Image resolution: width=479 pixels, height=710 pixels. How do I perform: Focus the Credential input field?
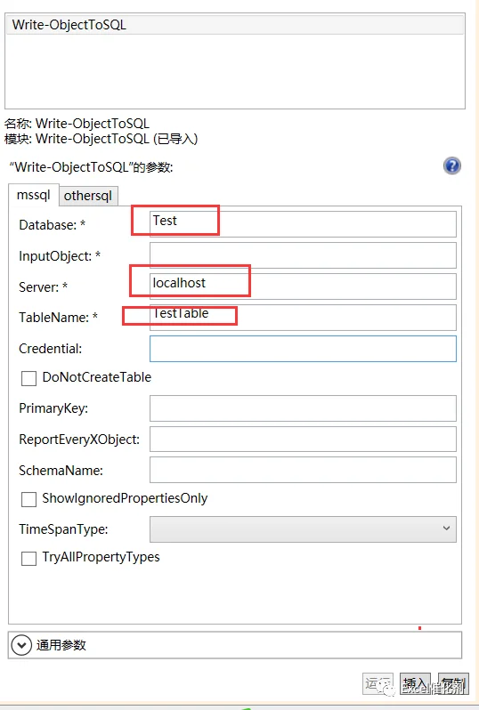click(x=303, y=348)
